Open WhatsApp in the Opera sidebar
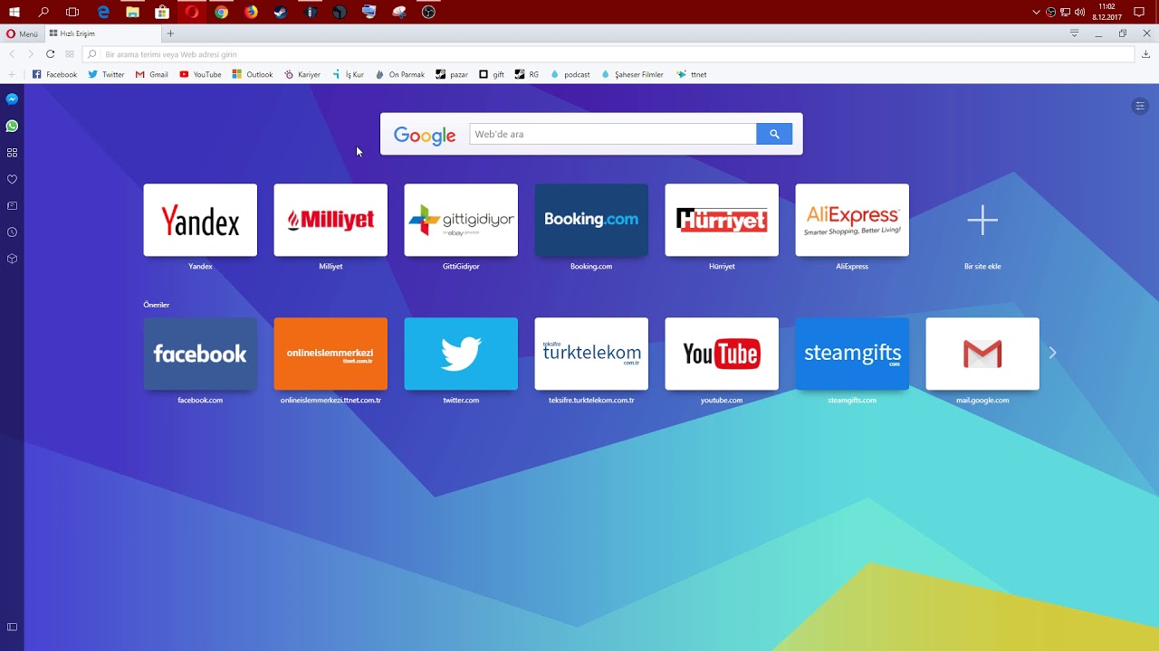 pyautogui.click(x=12, y=126)
